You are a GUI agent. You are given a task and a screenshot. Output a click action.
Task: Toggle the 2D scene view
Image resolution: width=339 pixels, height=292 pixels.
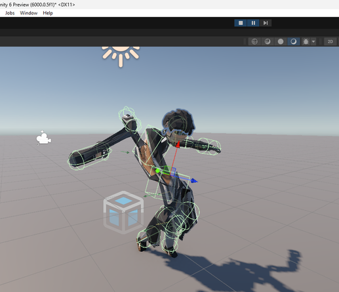point(330,41)
